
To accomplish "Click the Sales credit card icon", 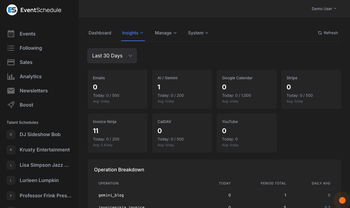I will click(x=11, y=62).
